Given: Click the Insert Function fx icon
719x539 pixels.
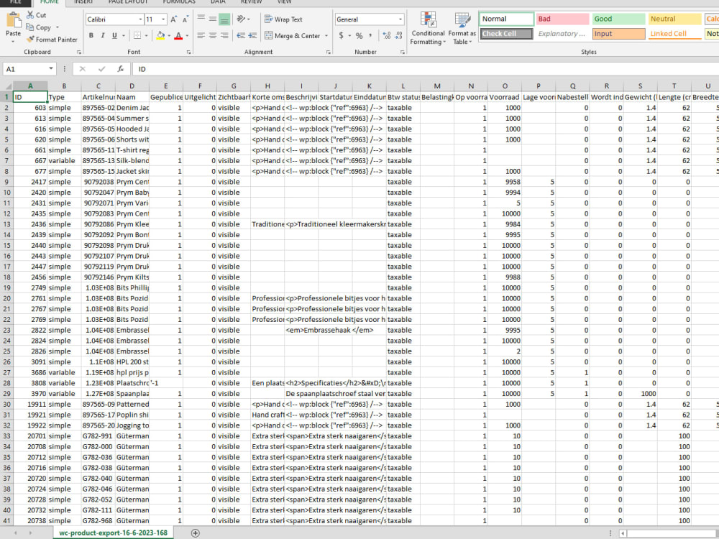Looking at the screenshot, I should 121,69.
